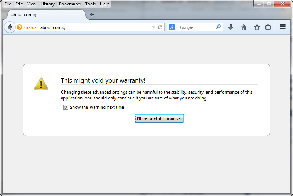The height and width of the screenshot is (196, 293).
Task: Maximize the Firefox window
Action: coord(269,4)
